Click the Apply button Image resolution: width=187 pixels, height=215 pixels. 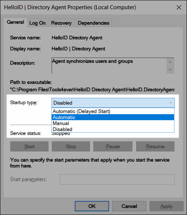(x=166, y=206)
